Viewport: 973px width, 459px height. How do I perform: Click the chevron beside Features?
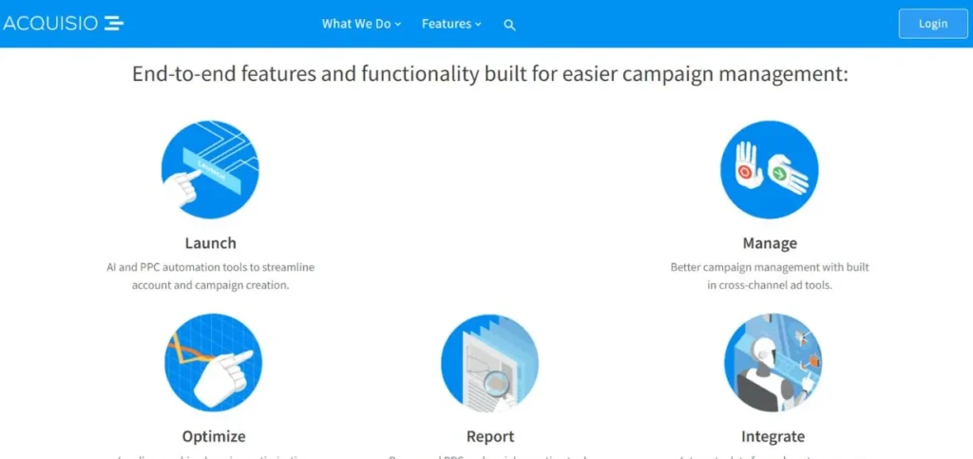tap(478, 25)
